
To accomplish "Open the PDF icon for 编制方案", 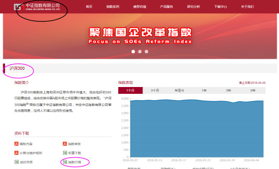I will click(16, 143).
